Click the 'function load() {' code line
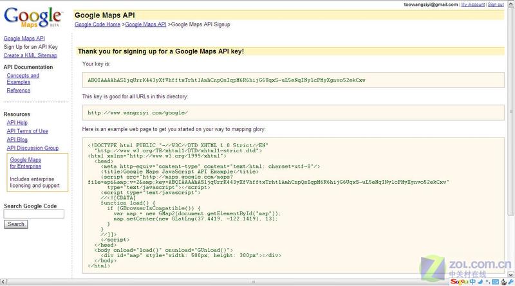515x286 pixels. tap(128, 203)
